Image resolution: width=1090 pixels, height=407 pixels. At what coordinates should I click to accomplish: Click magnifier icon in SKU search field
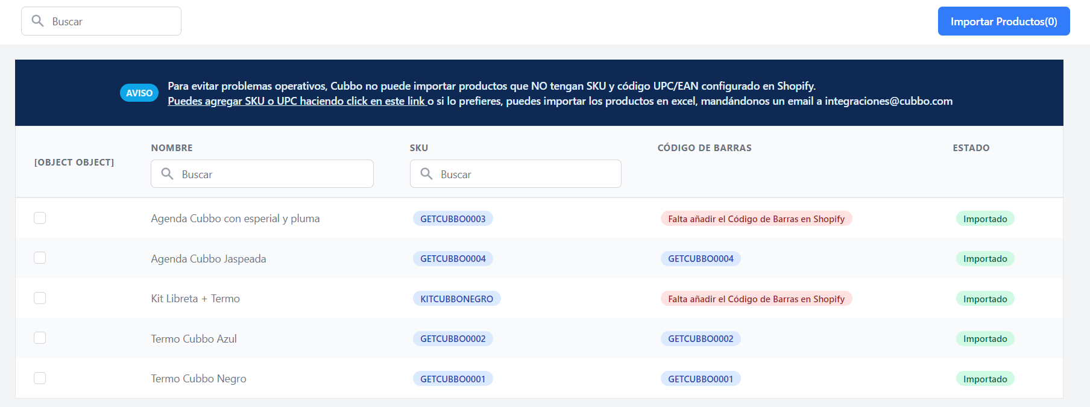point(426,174)
